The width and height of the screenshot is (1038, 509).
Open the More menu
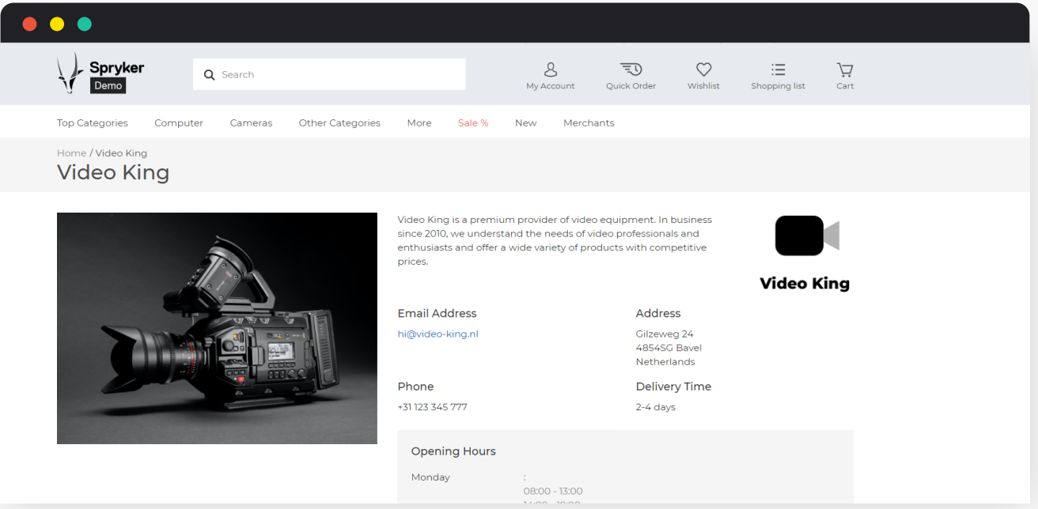(x=419, y=123)
